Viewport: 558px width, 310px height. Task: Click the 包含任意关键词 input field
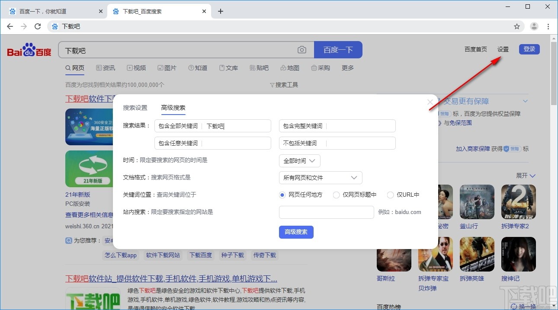(213, 143)
